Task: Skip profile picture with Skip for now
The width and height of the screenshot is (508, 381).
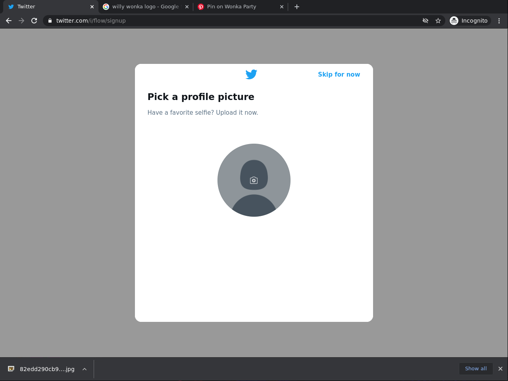Action: click(x=339, y=74)
